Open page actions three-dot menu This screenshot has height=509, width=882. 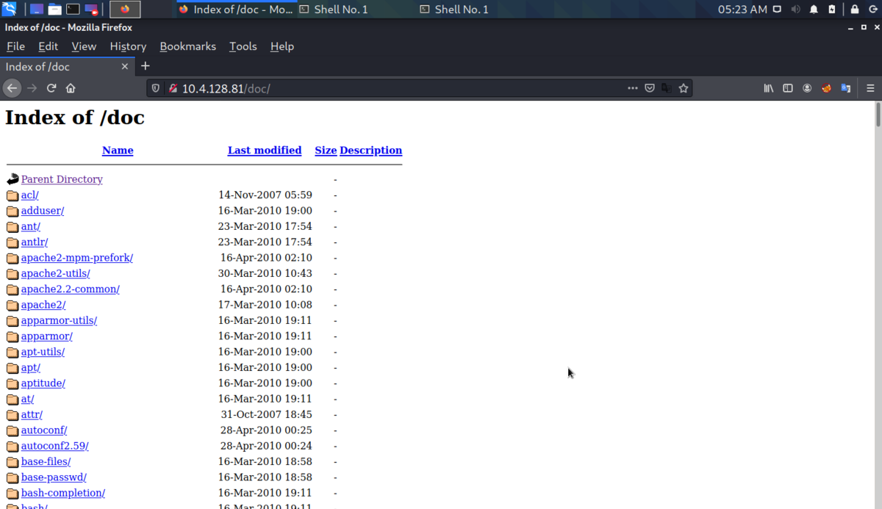pos(633,88)
